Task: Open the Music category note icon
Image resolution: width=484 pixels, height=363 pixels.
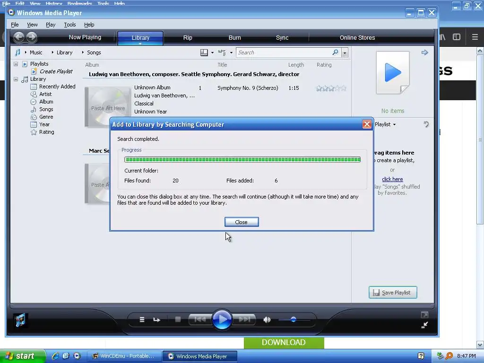Action: click(17, 52)
